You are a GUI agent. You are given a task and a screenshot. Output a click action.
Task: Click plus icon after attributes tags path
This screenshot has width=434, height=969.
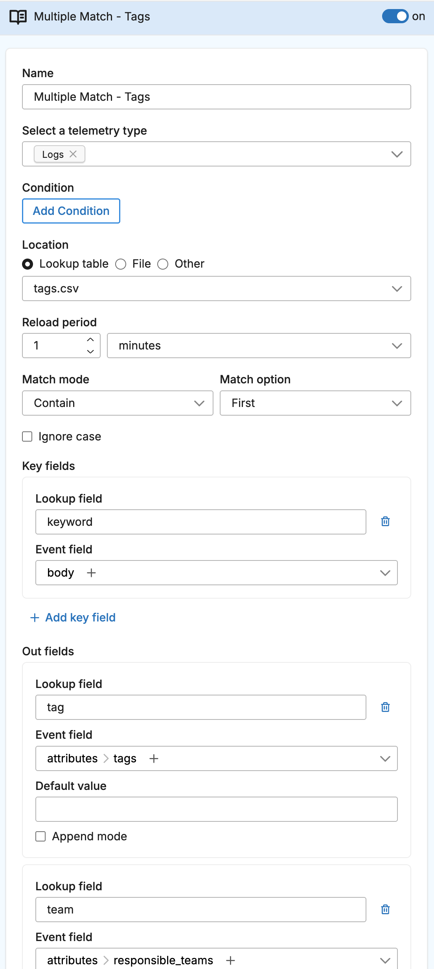coord(154,759)
